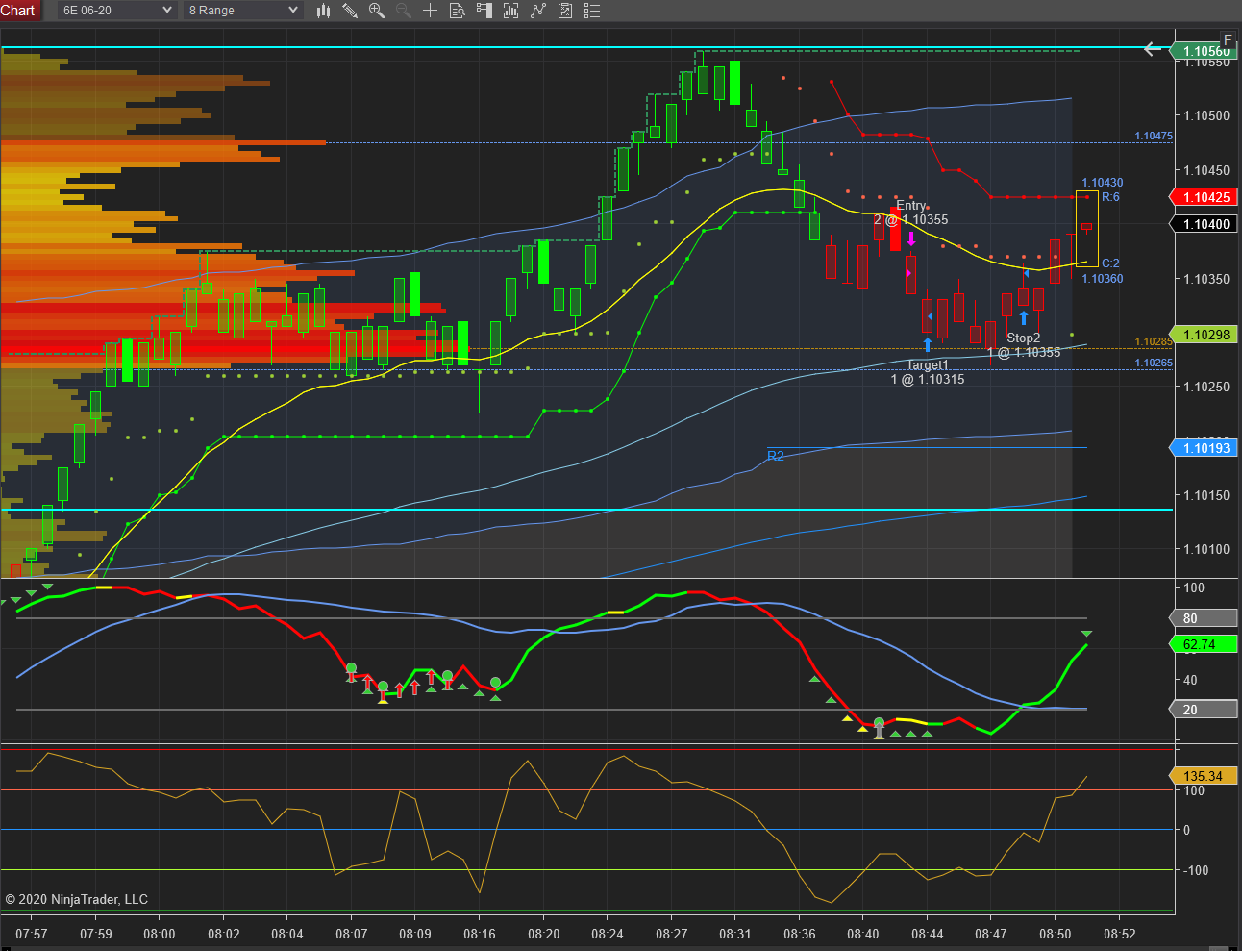This screenshot has height=951, width=1242.
Task: Click the 08:52 time axis label
Action: tap(1119, 934)
